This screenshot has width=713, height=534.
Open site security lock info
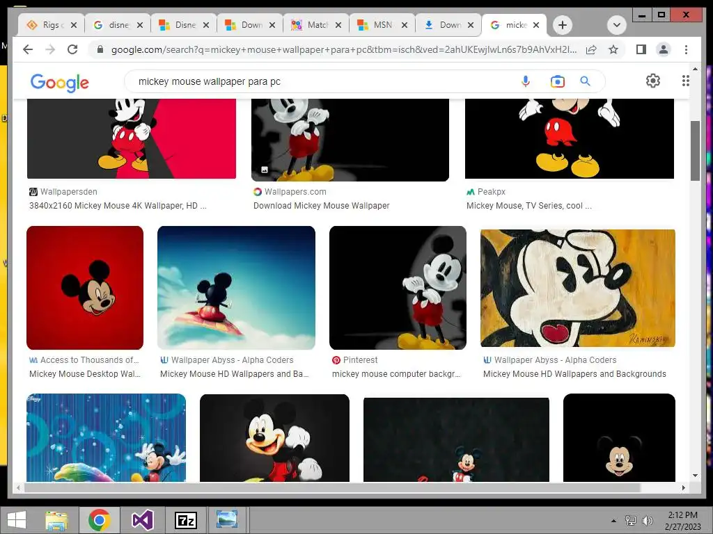[100, 49]
